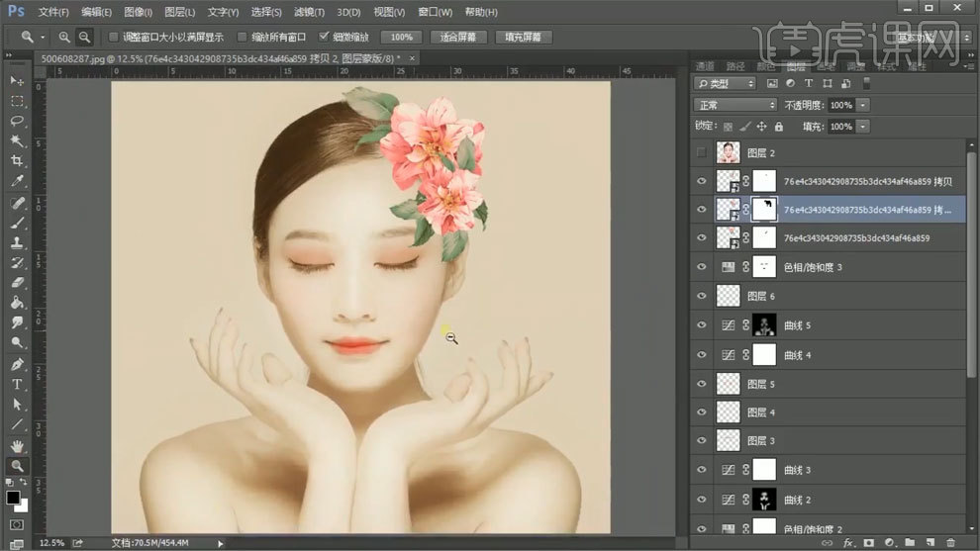The height and width of the screenshot is (551, 980).
Task: Choose the Lasso tool
Action: 17,121
